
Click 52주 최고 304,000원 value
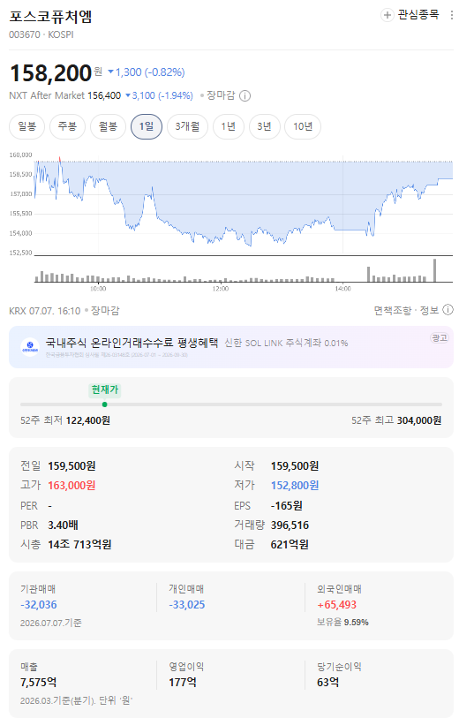point(419,420)
